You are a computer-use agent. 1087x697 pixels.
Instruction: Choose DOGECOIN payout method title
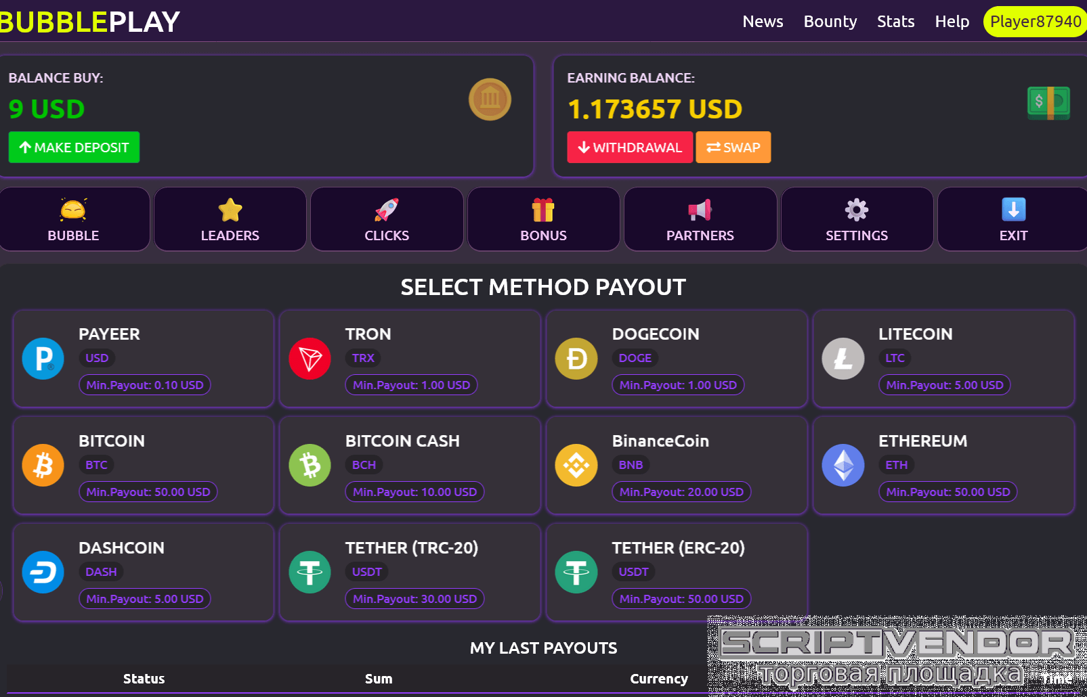656,334
